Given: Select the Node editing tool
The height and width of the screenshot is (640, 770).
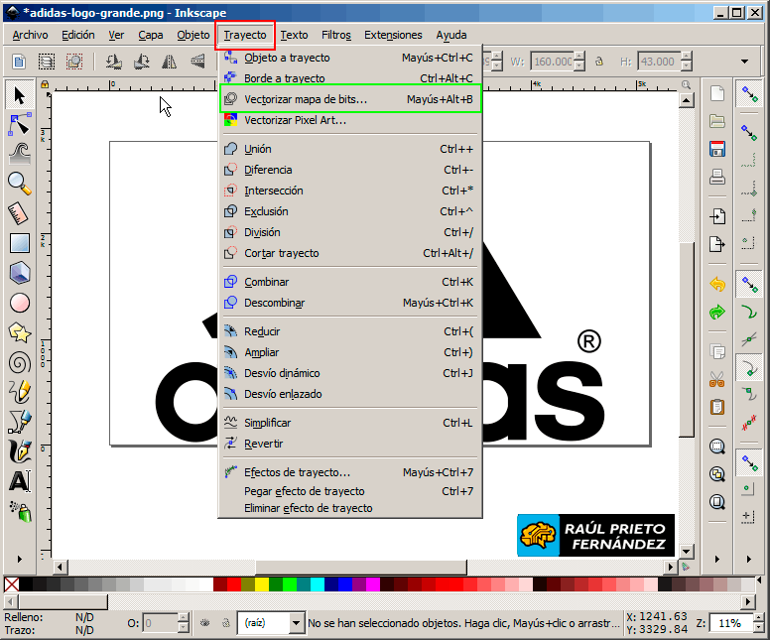Looking at the screenshot, I should point(19,124).
